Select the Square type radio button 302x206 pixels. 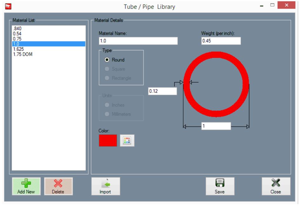point(107,69)
